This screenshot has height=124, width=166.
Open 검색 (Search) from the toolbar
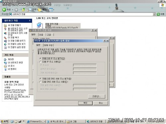tap(32, 10)
